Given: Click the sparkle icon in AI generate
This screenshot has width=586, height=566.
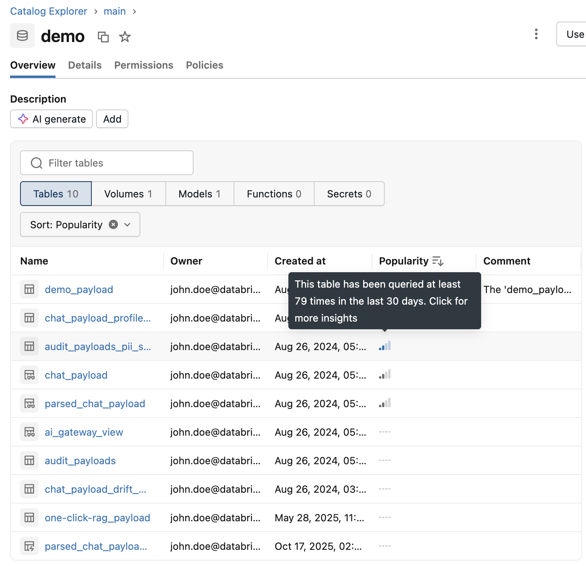Looking at the screenshot, I should pyautogui.click(x=23, y=119).
